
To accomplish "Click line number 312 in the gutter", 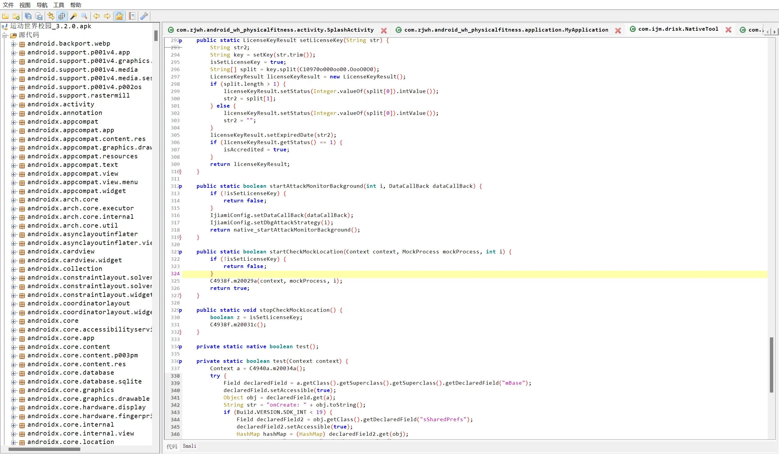I will click(175, 186).
